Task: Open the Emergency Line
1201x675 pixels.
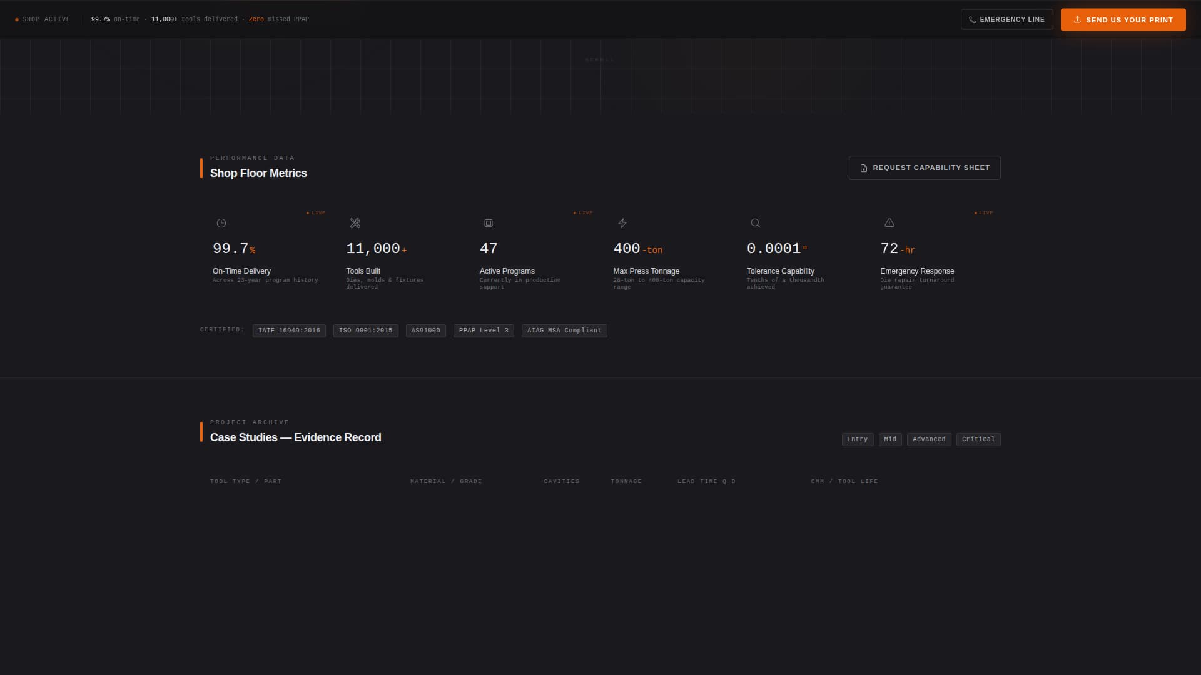Action: 1007,19
